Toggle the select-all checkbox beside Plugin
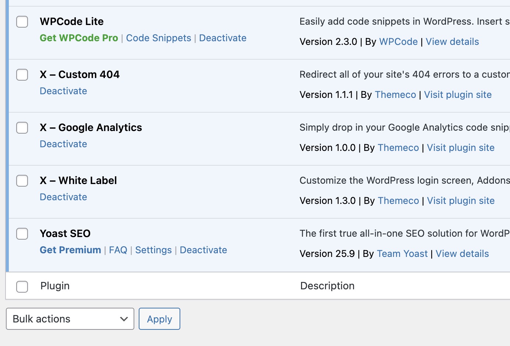510x346 pixels. tap(22, 286)
